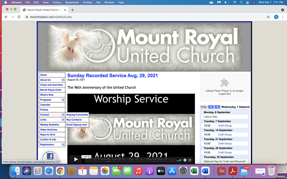Open Adobe Acrobat from the Dock

233,171
